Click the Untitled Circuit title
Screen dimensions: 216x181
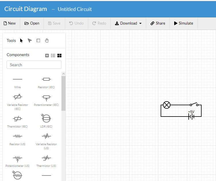[x=75, y=9]
